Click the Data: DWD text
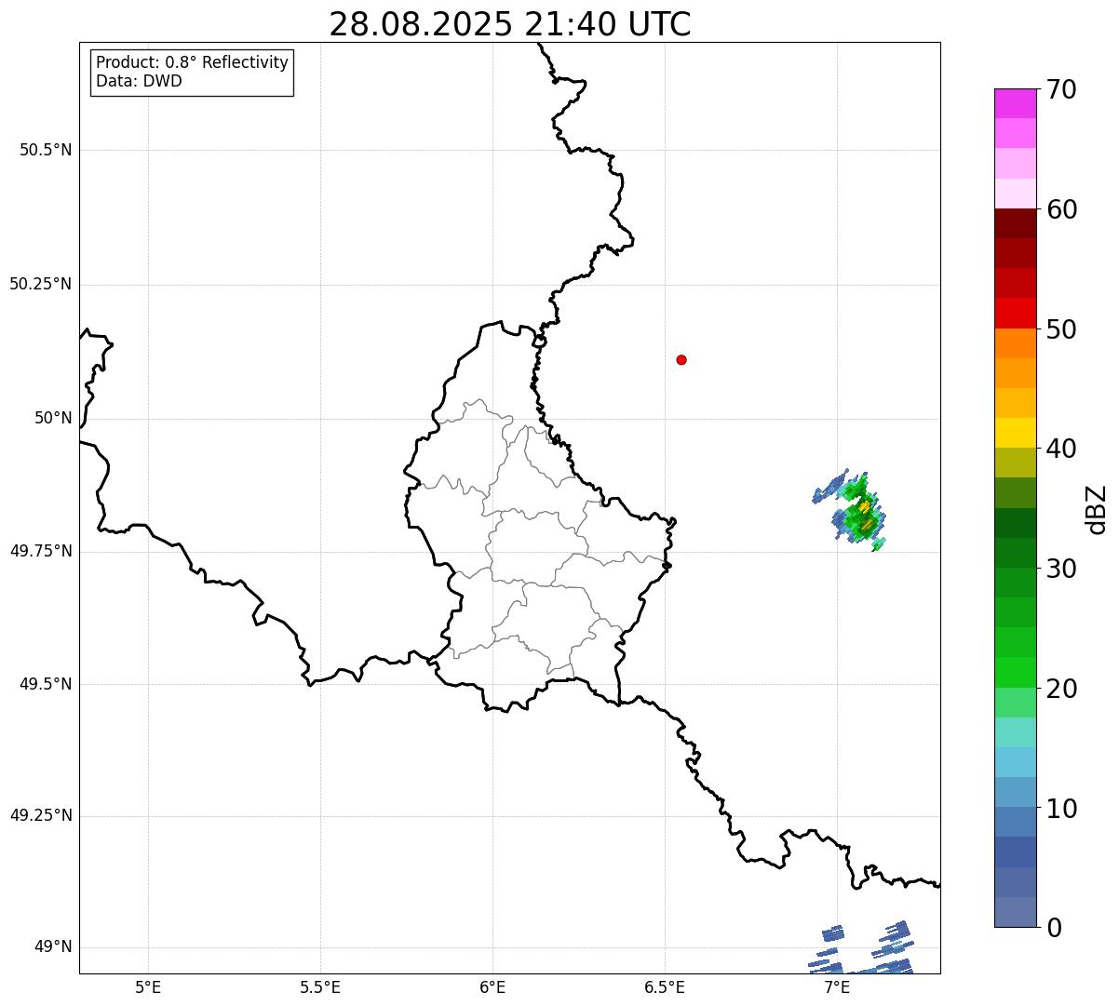This screenshot has width=1119, height=1006. coord(139,81)
